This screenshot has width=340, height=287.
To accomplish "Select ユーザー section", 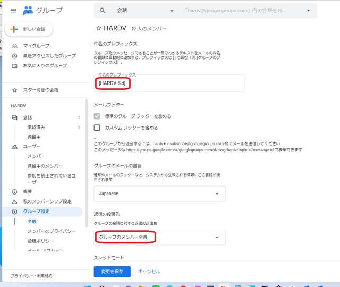I will (x=32, y=147).
